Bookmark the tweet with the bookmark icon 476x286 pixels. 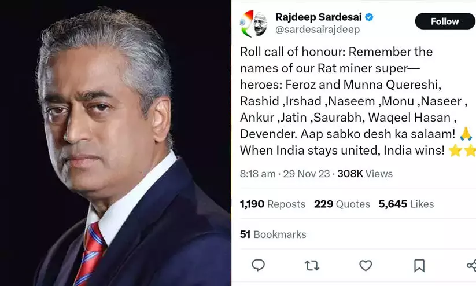pos(419,266)
